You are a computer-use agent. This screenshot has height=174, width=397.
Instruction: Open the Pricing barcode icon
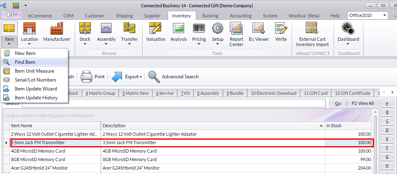(x=199, y=28)
